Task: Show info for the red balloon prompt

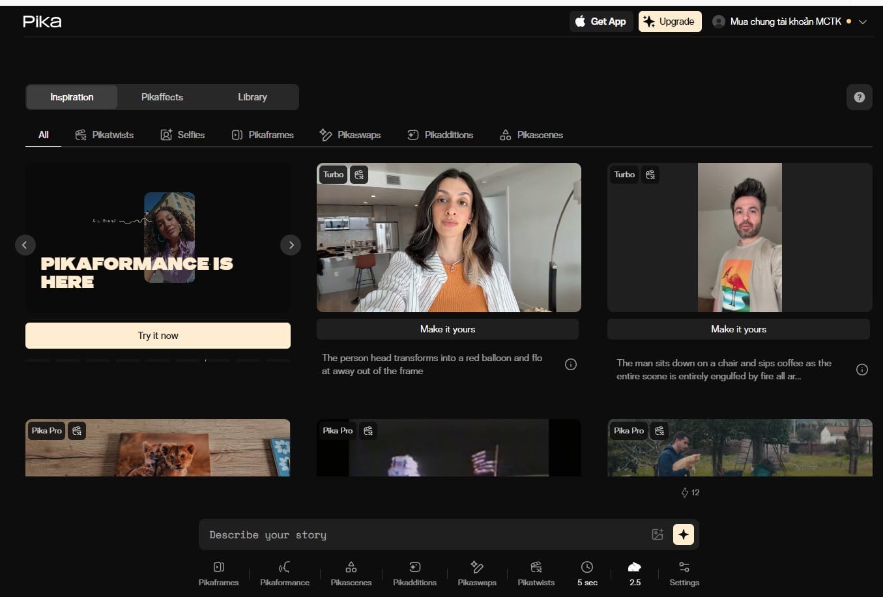Action: tap(570, 364)
